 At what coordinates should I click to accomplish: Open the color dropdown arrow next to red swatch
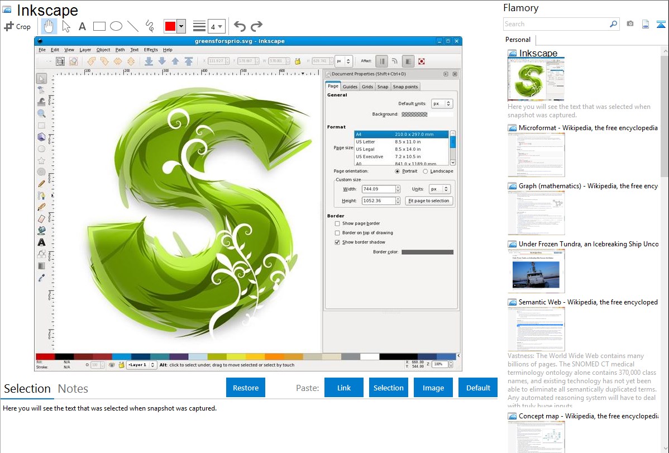point(181,26)
